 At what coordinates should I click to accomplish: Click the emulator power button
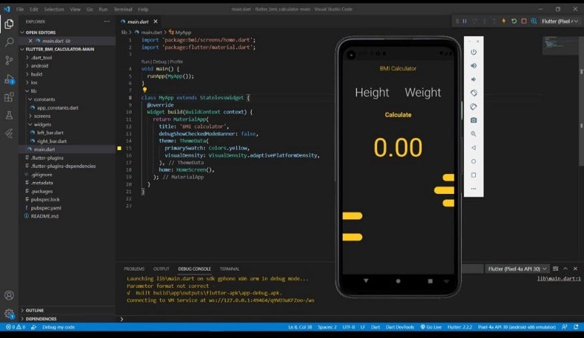(473, 52)
